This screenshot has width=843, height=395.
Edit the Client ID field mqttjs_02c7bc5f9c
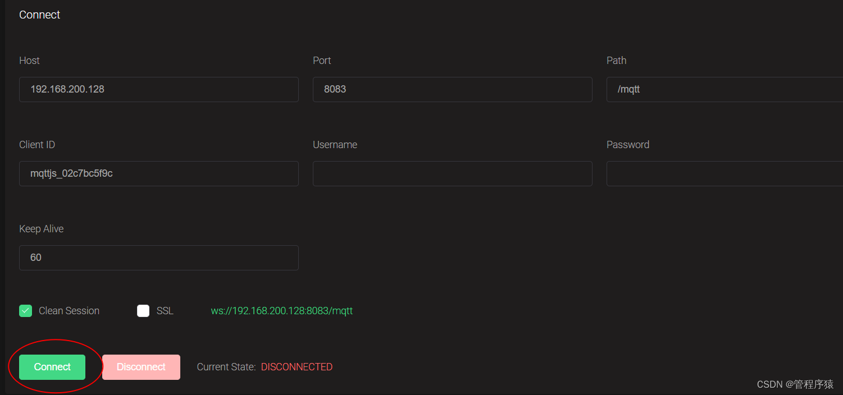[159, 173]
